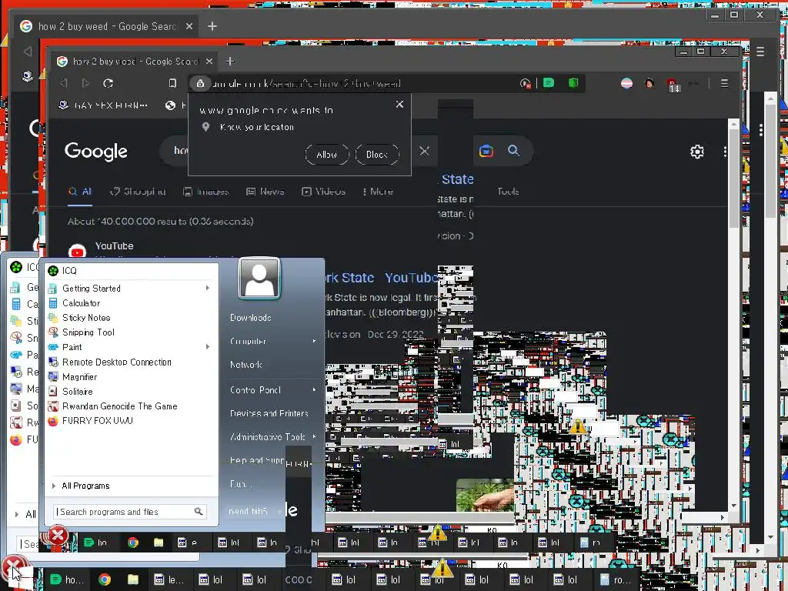Screen dimensions: 788x591
Task: Switch to the News results tab
Action: point(265,192)
